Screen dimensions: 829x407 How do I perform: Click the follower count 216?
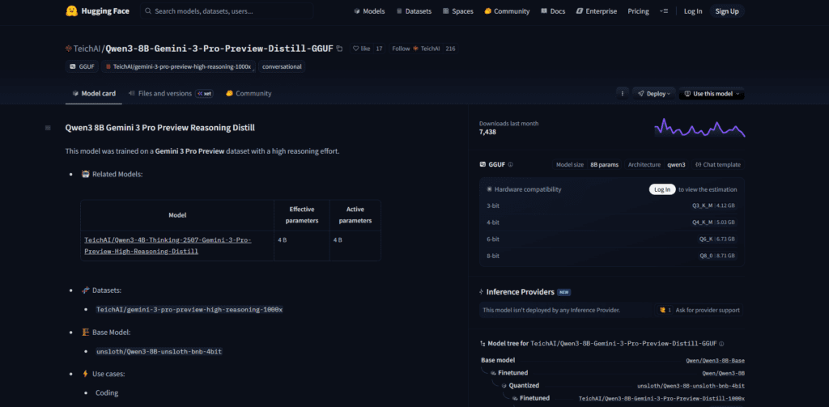coord(450,49)
